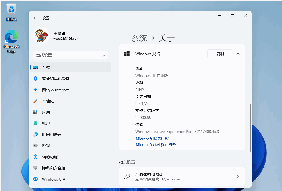The height and width of the screenshot is (191, 282).
Task: Click the user name 王晨旭
Action: tap(59, 34)
